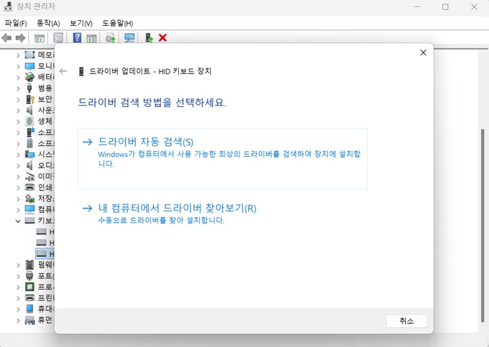
Task: Click the monitor icon beside 모니
Action: click(x=30, y=66)
